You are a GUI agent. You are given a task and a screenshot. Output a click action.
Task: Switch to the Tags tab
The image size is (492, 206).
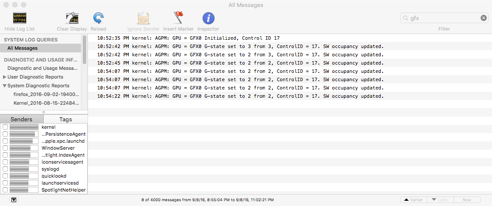(66, 119)
